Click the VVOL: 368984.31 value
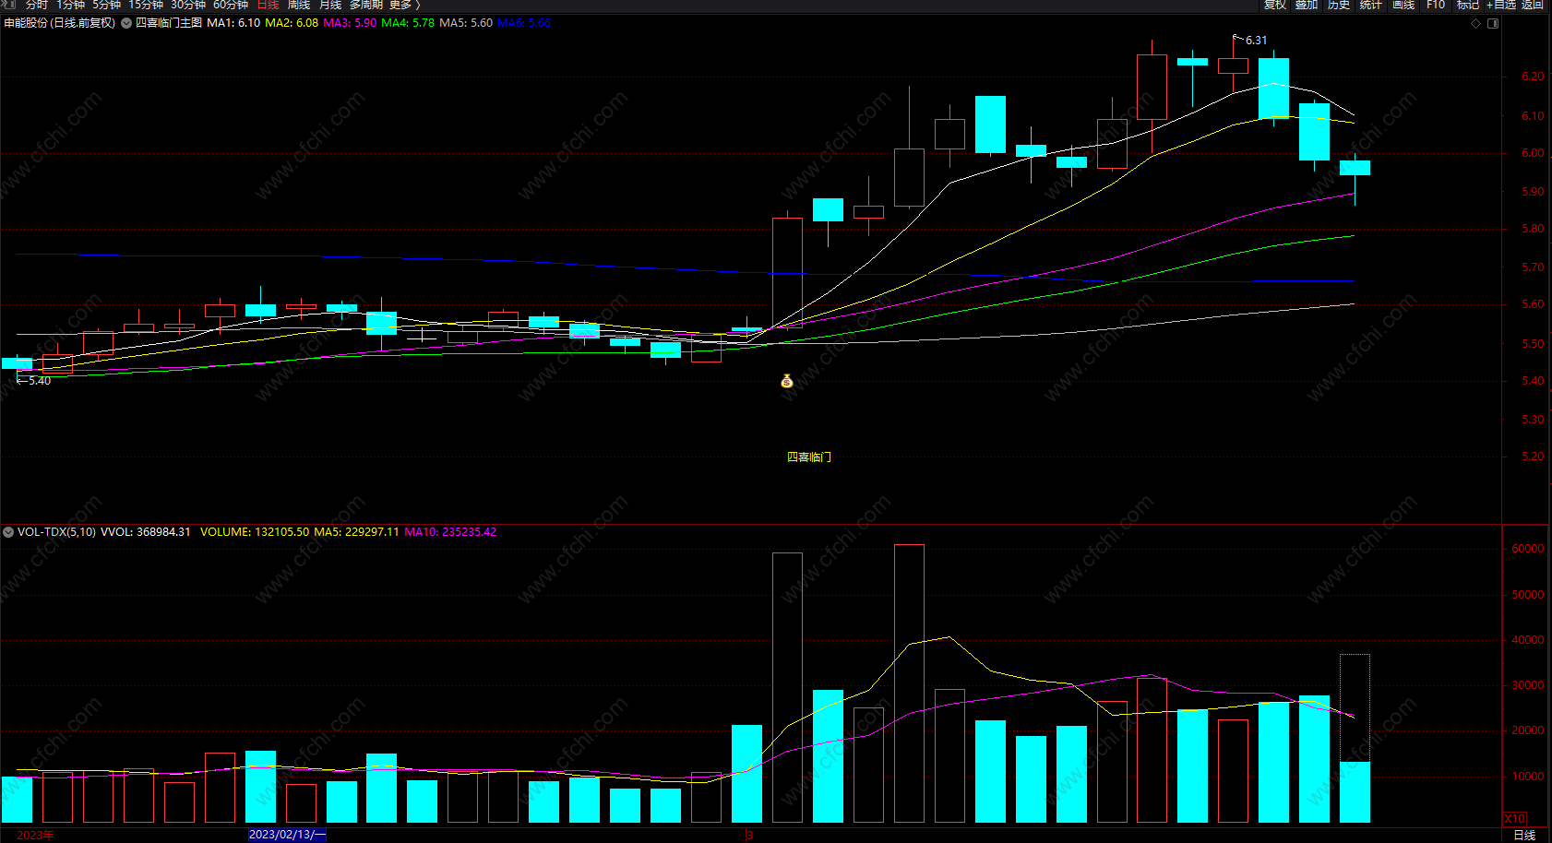 146,532
